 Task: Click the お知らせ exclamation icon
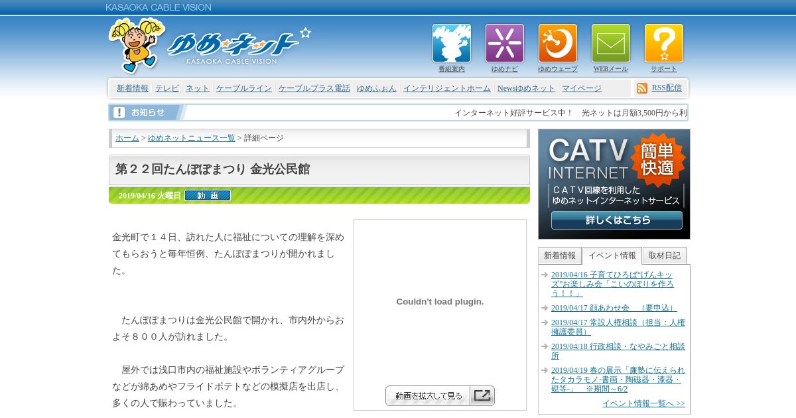[119, 112]
